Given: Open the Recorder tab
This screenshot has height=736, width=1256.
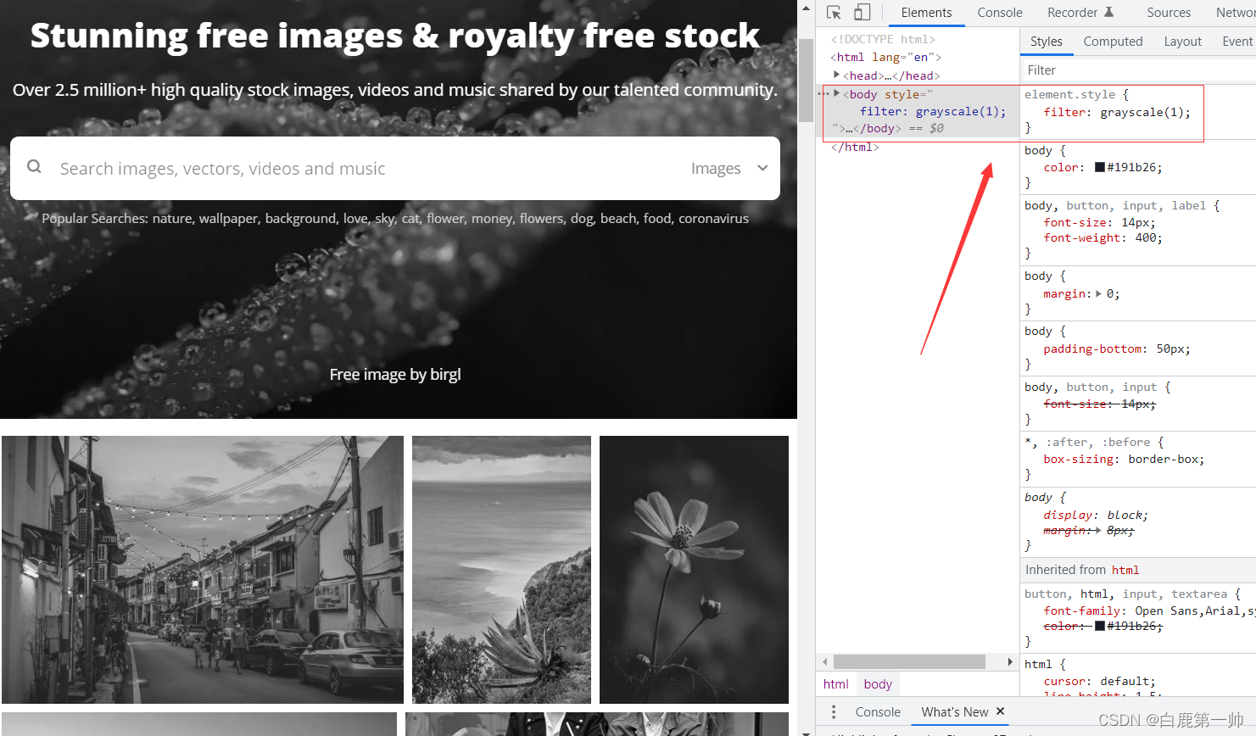Looking at the screenshot, I should (x=1072, y=13).
